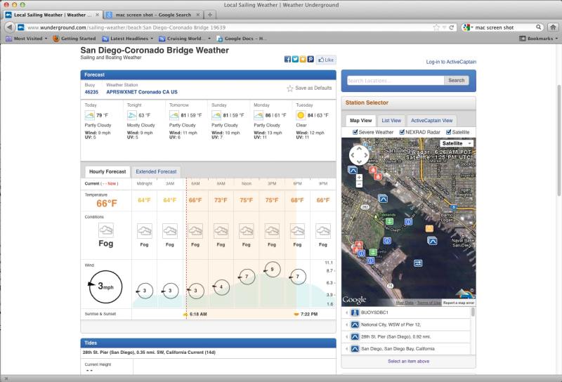
Task: Click the 9 mph wind circle at 3PM
Action: (273, 270)
